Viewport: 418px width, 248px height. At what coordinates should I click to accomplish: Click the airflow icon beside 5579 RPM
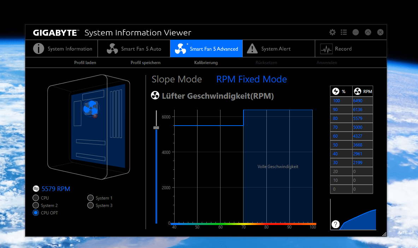tap(36, 189)
